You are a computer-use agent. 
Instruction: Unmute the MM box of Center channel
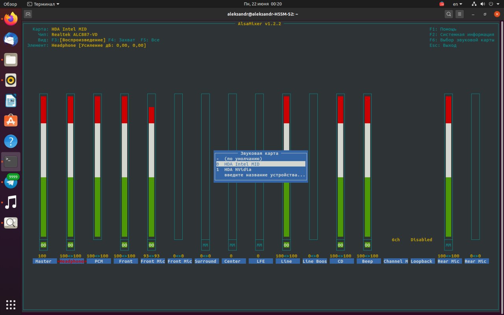coord(232,245)
